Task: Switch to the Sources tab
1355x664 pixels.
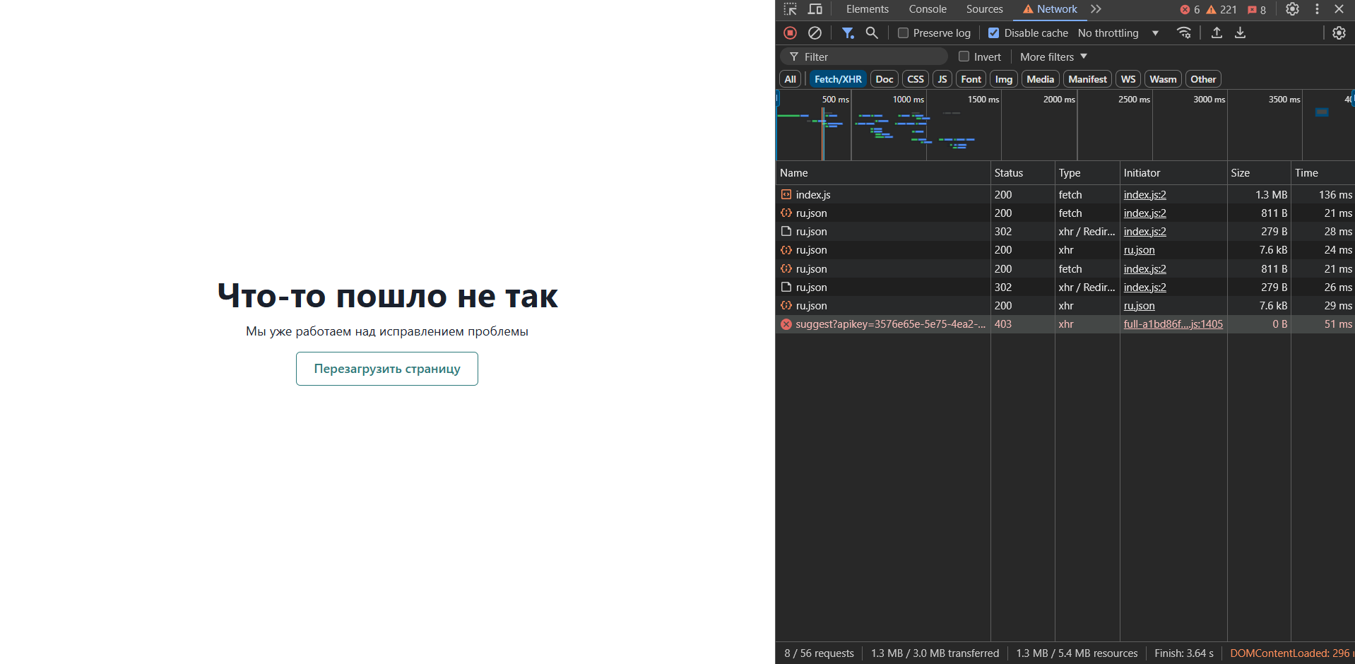Action: point(984,9)
